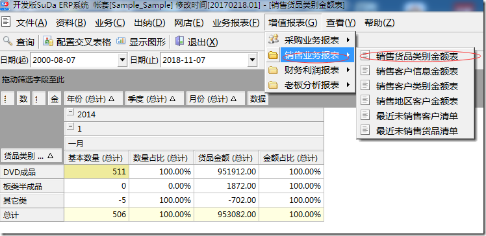The height and width of the screenshot is (236, 486).
Task: Choose 销售客户信息金额表 report
Action: point(416,71)
